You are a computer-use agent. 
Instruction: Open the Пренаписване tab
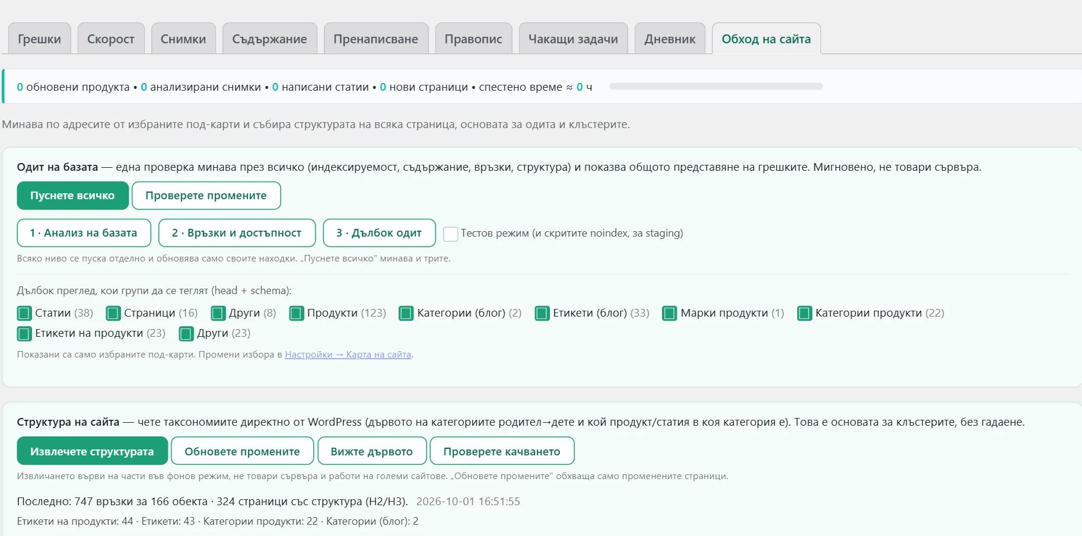(376, 39)
